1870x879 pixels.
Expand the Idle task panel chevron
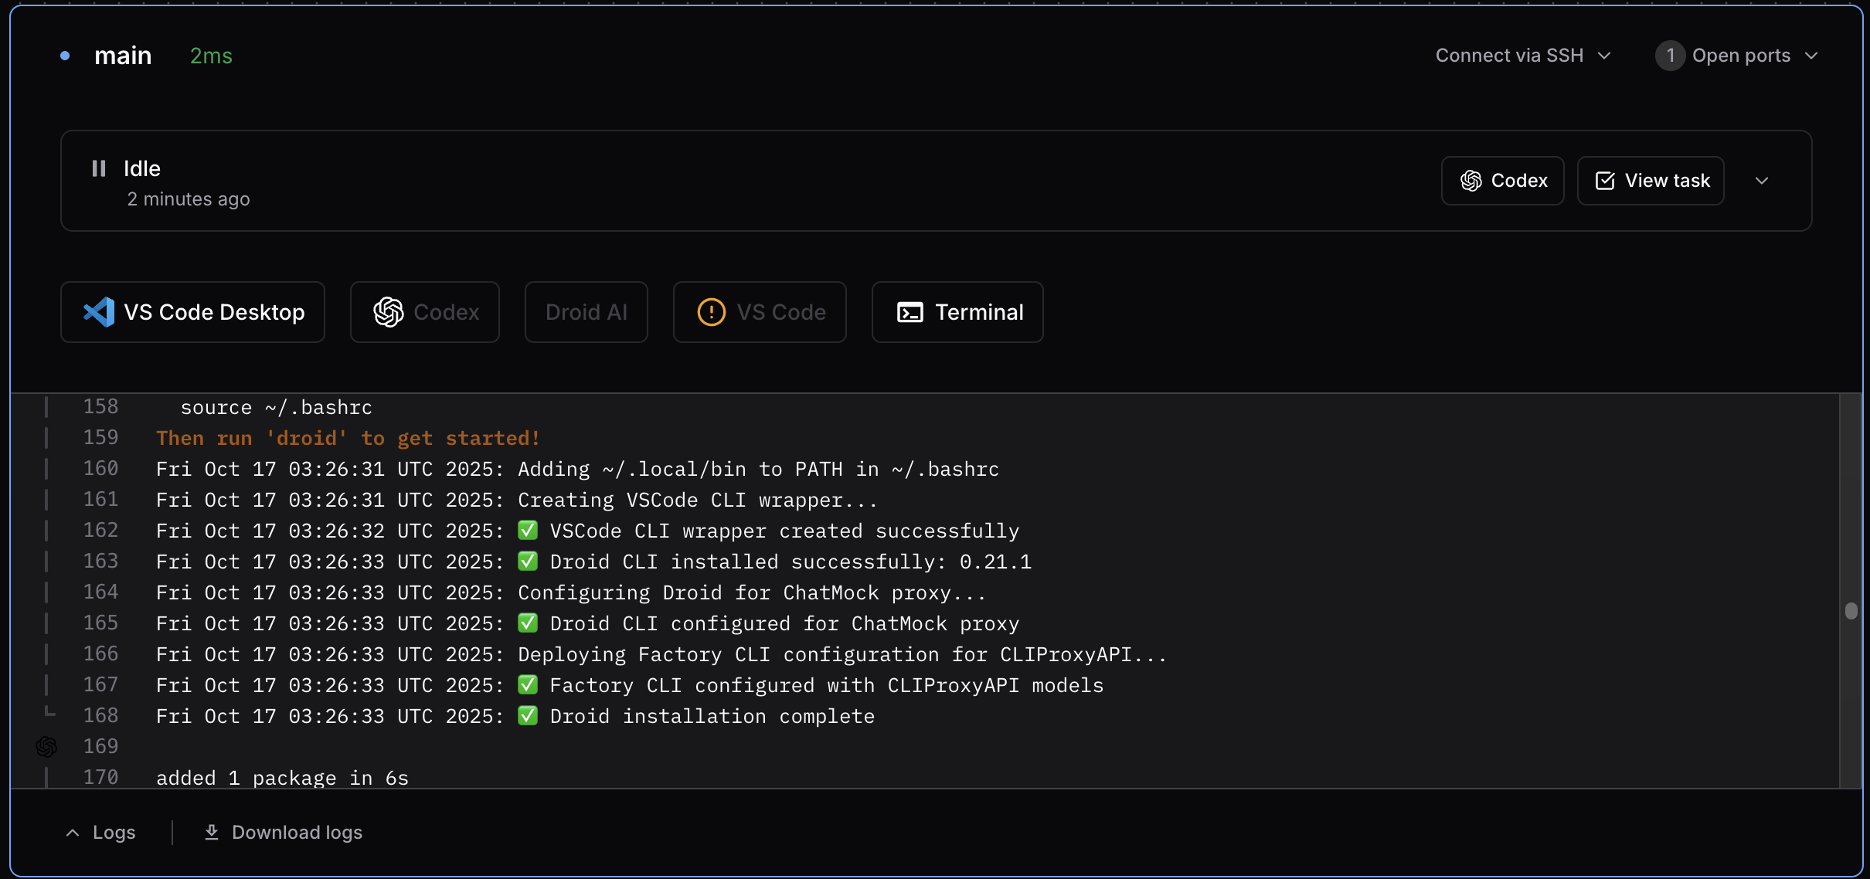pos(1762,181)
